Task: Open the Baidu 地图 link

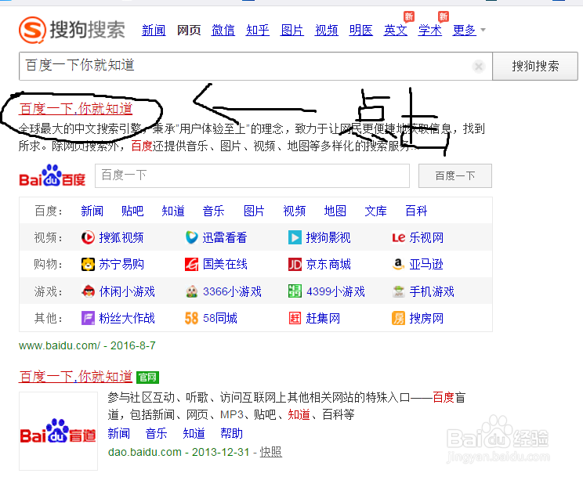Action: click(x=335, y=211)
